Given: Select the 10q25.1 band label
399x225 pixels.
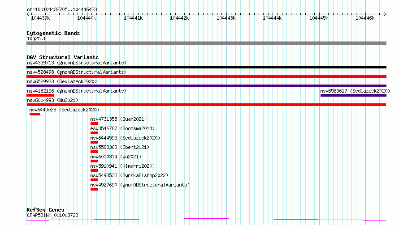Looking at the screenshot, I should 36,38.
